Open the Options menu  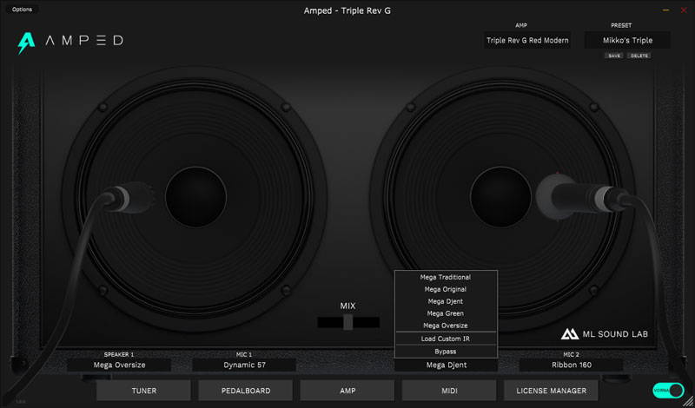click(22, 10)
